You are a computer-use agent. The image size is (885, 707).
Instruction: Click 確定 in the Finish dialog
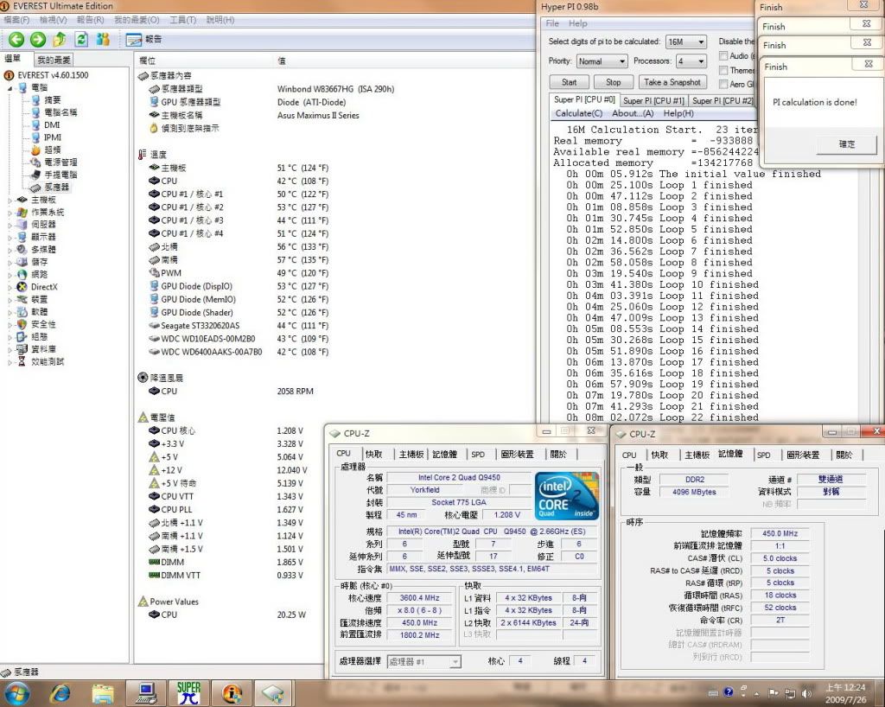845,144
